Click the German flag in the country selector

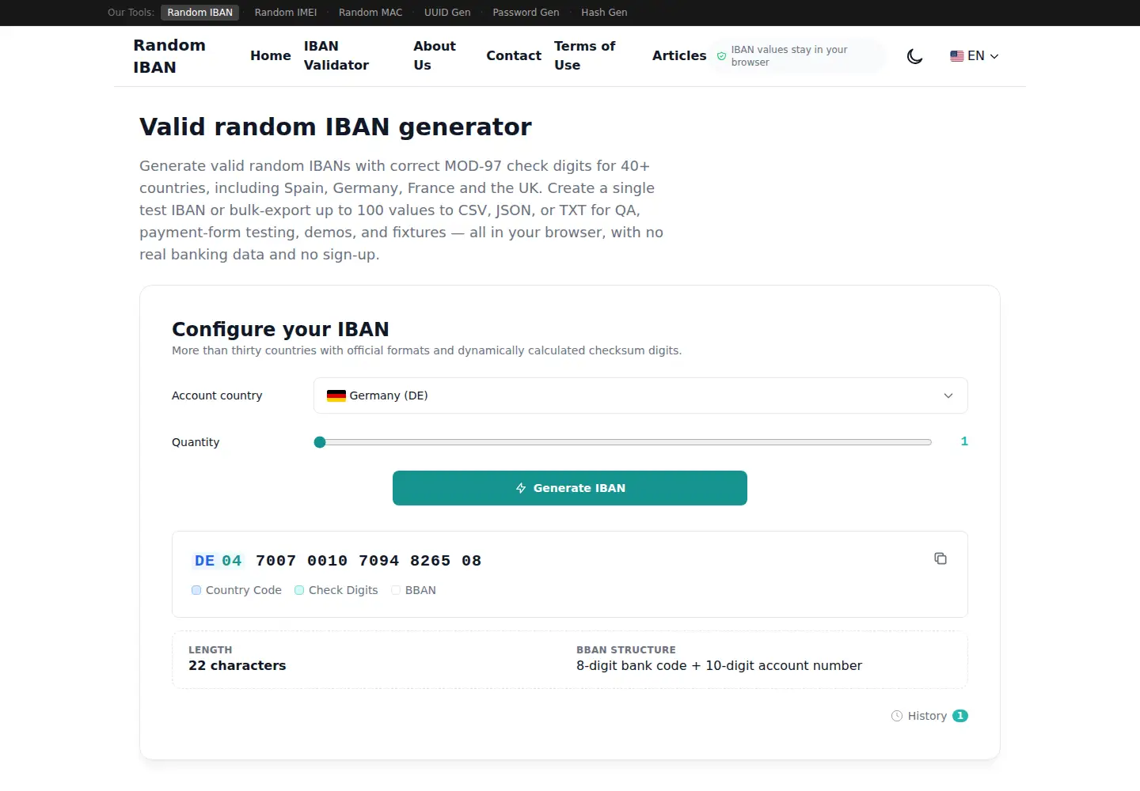point(336,395)
